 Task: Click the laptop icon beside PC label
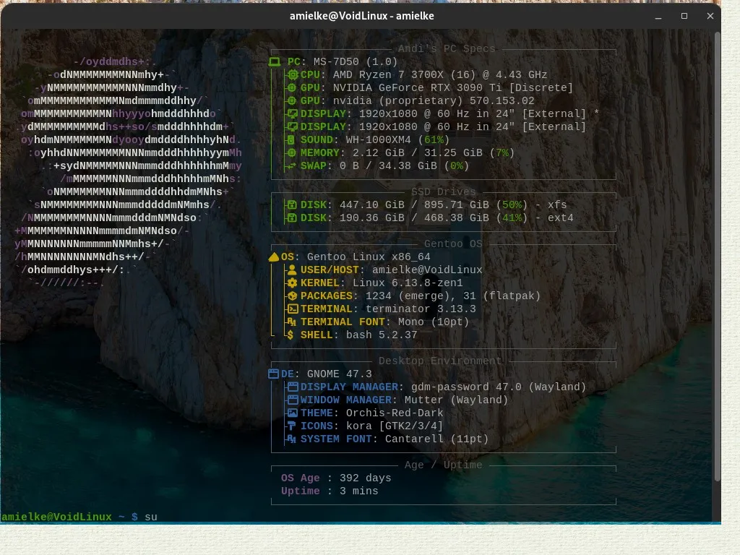[275, 62]
